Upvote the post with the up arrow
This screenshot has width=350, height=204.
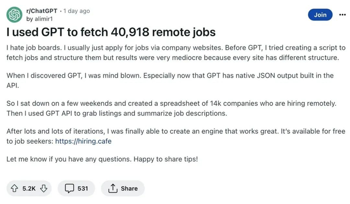coord(14,188)
